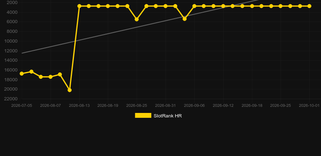Select the data point on 2026-09-25
Viewport: 321px width, 156px height.
280,6
